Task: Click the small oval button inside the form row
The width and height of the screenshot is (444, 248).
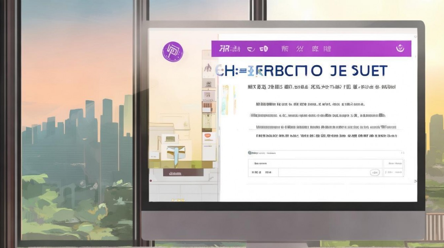Action: (x=374, y=172)
